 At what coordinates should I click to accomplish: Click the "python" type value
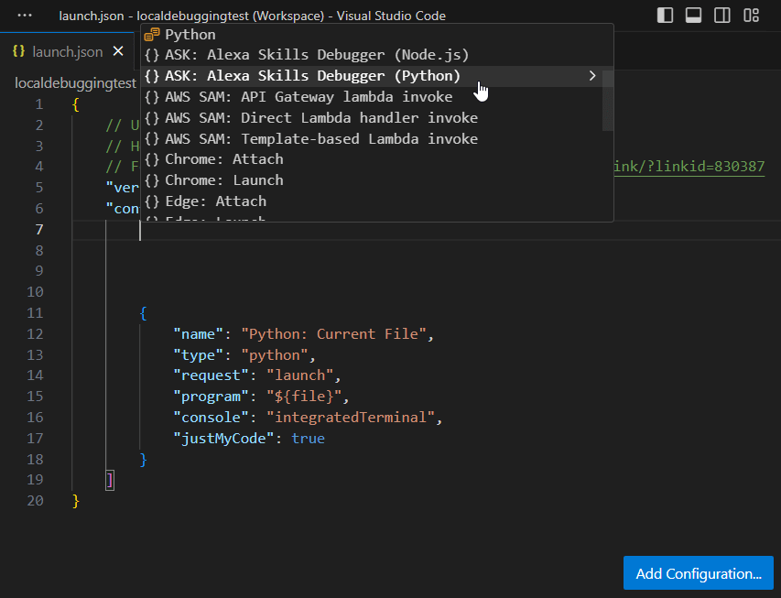point(275,354)
